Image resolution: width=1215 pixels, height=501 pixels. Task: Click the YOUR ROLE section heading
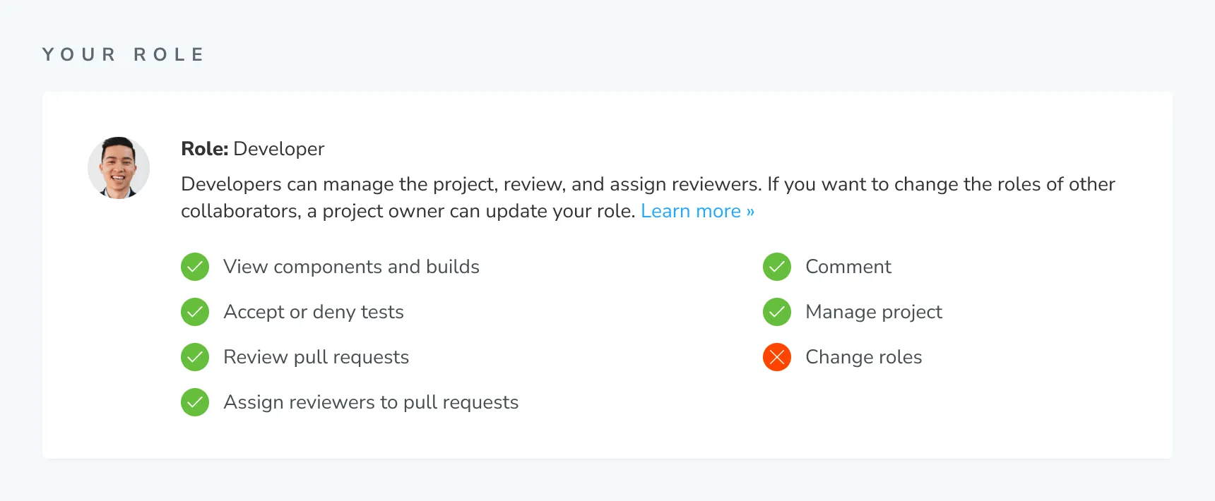coord(124,54)
